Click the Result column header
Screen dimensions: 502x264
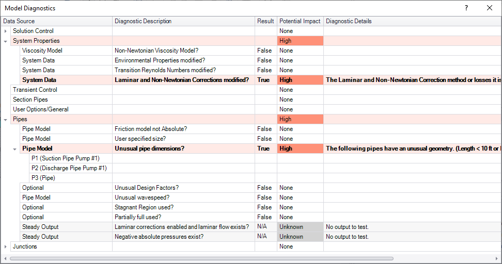(266, 21)
